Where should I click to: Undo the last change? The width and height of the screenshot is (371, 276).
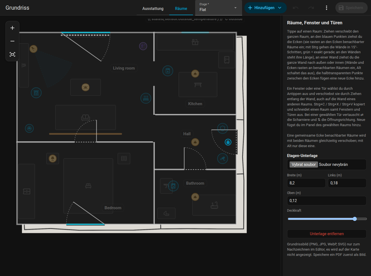click(x=296, y=8)
